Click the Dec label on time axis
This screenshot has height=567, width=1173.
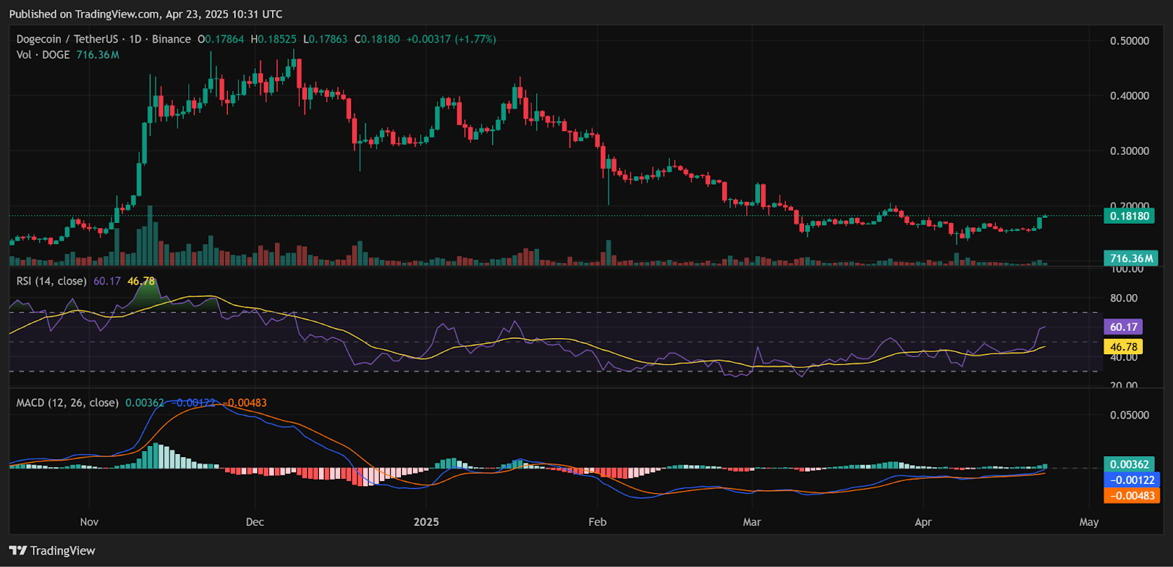coord(254,522)
